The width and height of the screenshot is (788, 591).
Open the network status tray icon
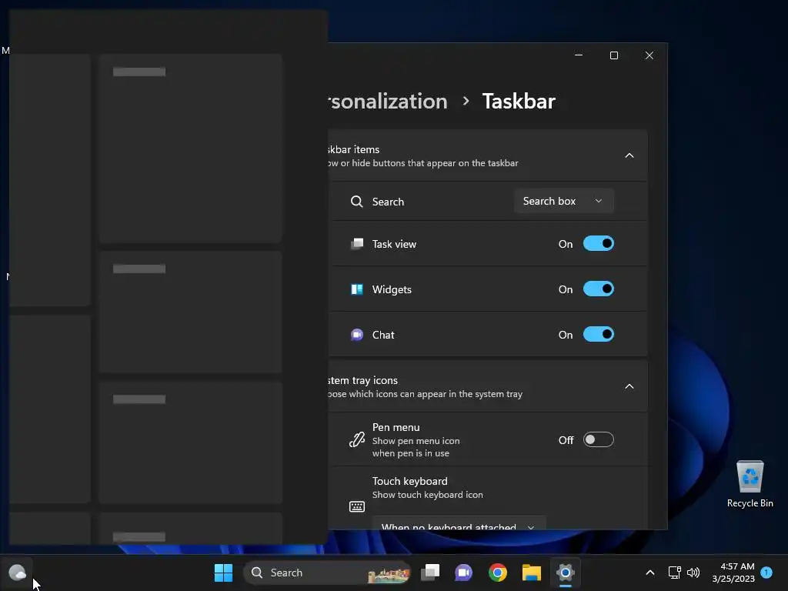click(674, 573)
